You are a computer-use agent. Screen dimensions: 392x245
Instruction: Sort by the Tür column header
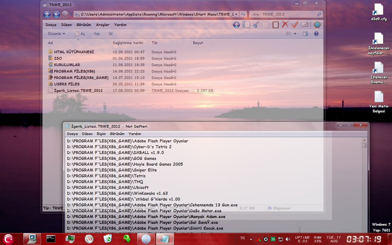click(x=170, y=43)
